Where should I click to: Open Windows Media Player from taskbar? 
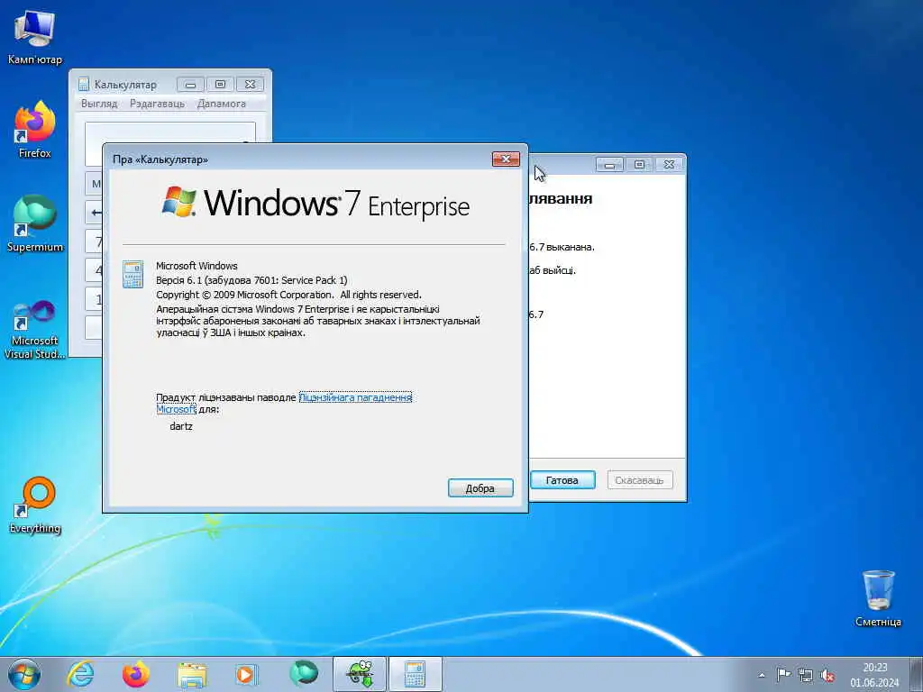click(x=247, y=674)
